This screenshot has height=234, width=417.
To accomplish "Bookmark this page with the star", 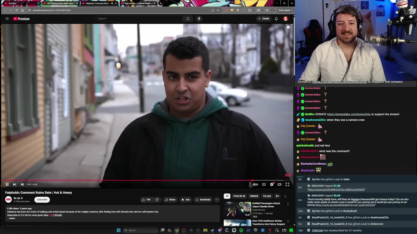I will click(x=218, y=10).
